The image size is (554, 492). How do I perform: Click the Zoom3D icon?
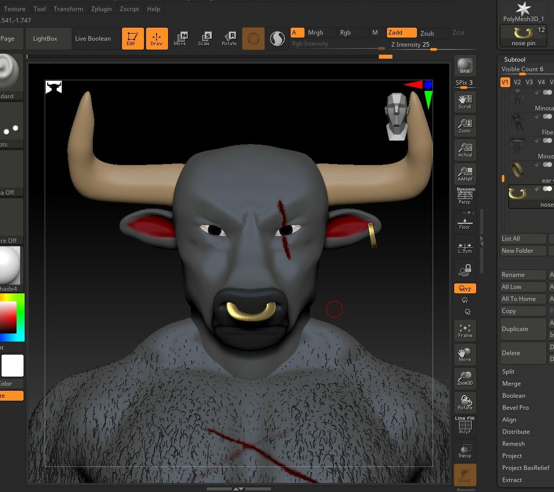pos(465,379)
